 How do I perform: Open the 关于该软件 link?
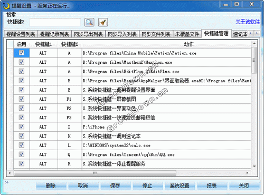click(x=248, y=22)
